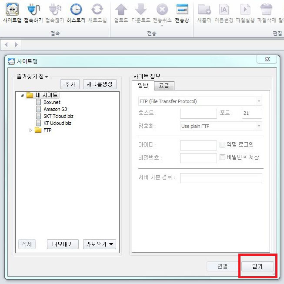Click the 추가 button
Screen dimensions: 284x284
coord(70,84)
